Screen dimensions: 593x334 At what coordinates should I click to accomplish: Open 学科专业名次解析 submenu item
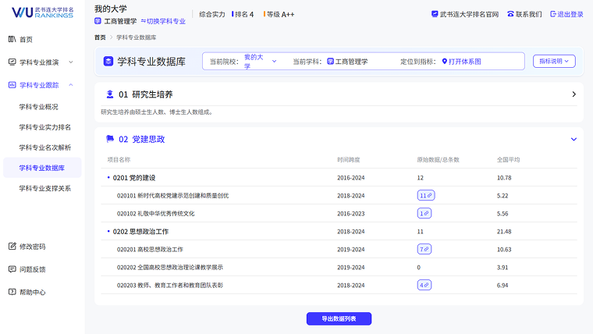(45, 147)
